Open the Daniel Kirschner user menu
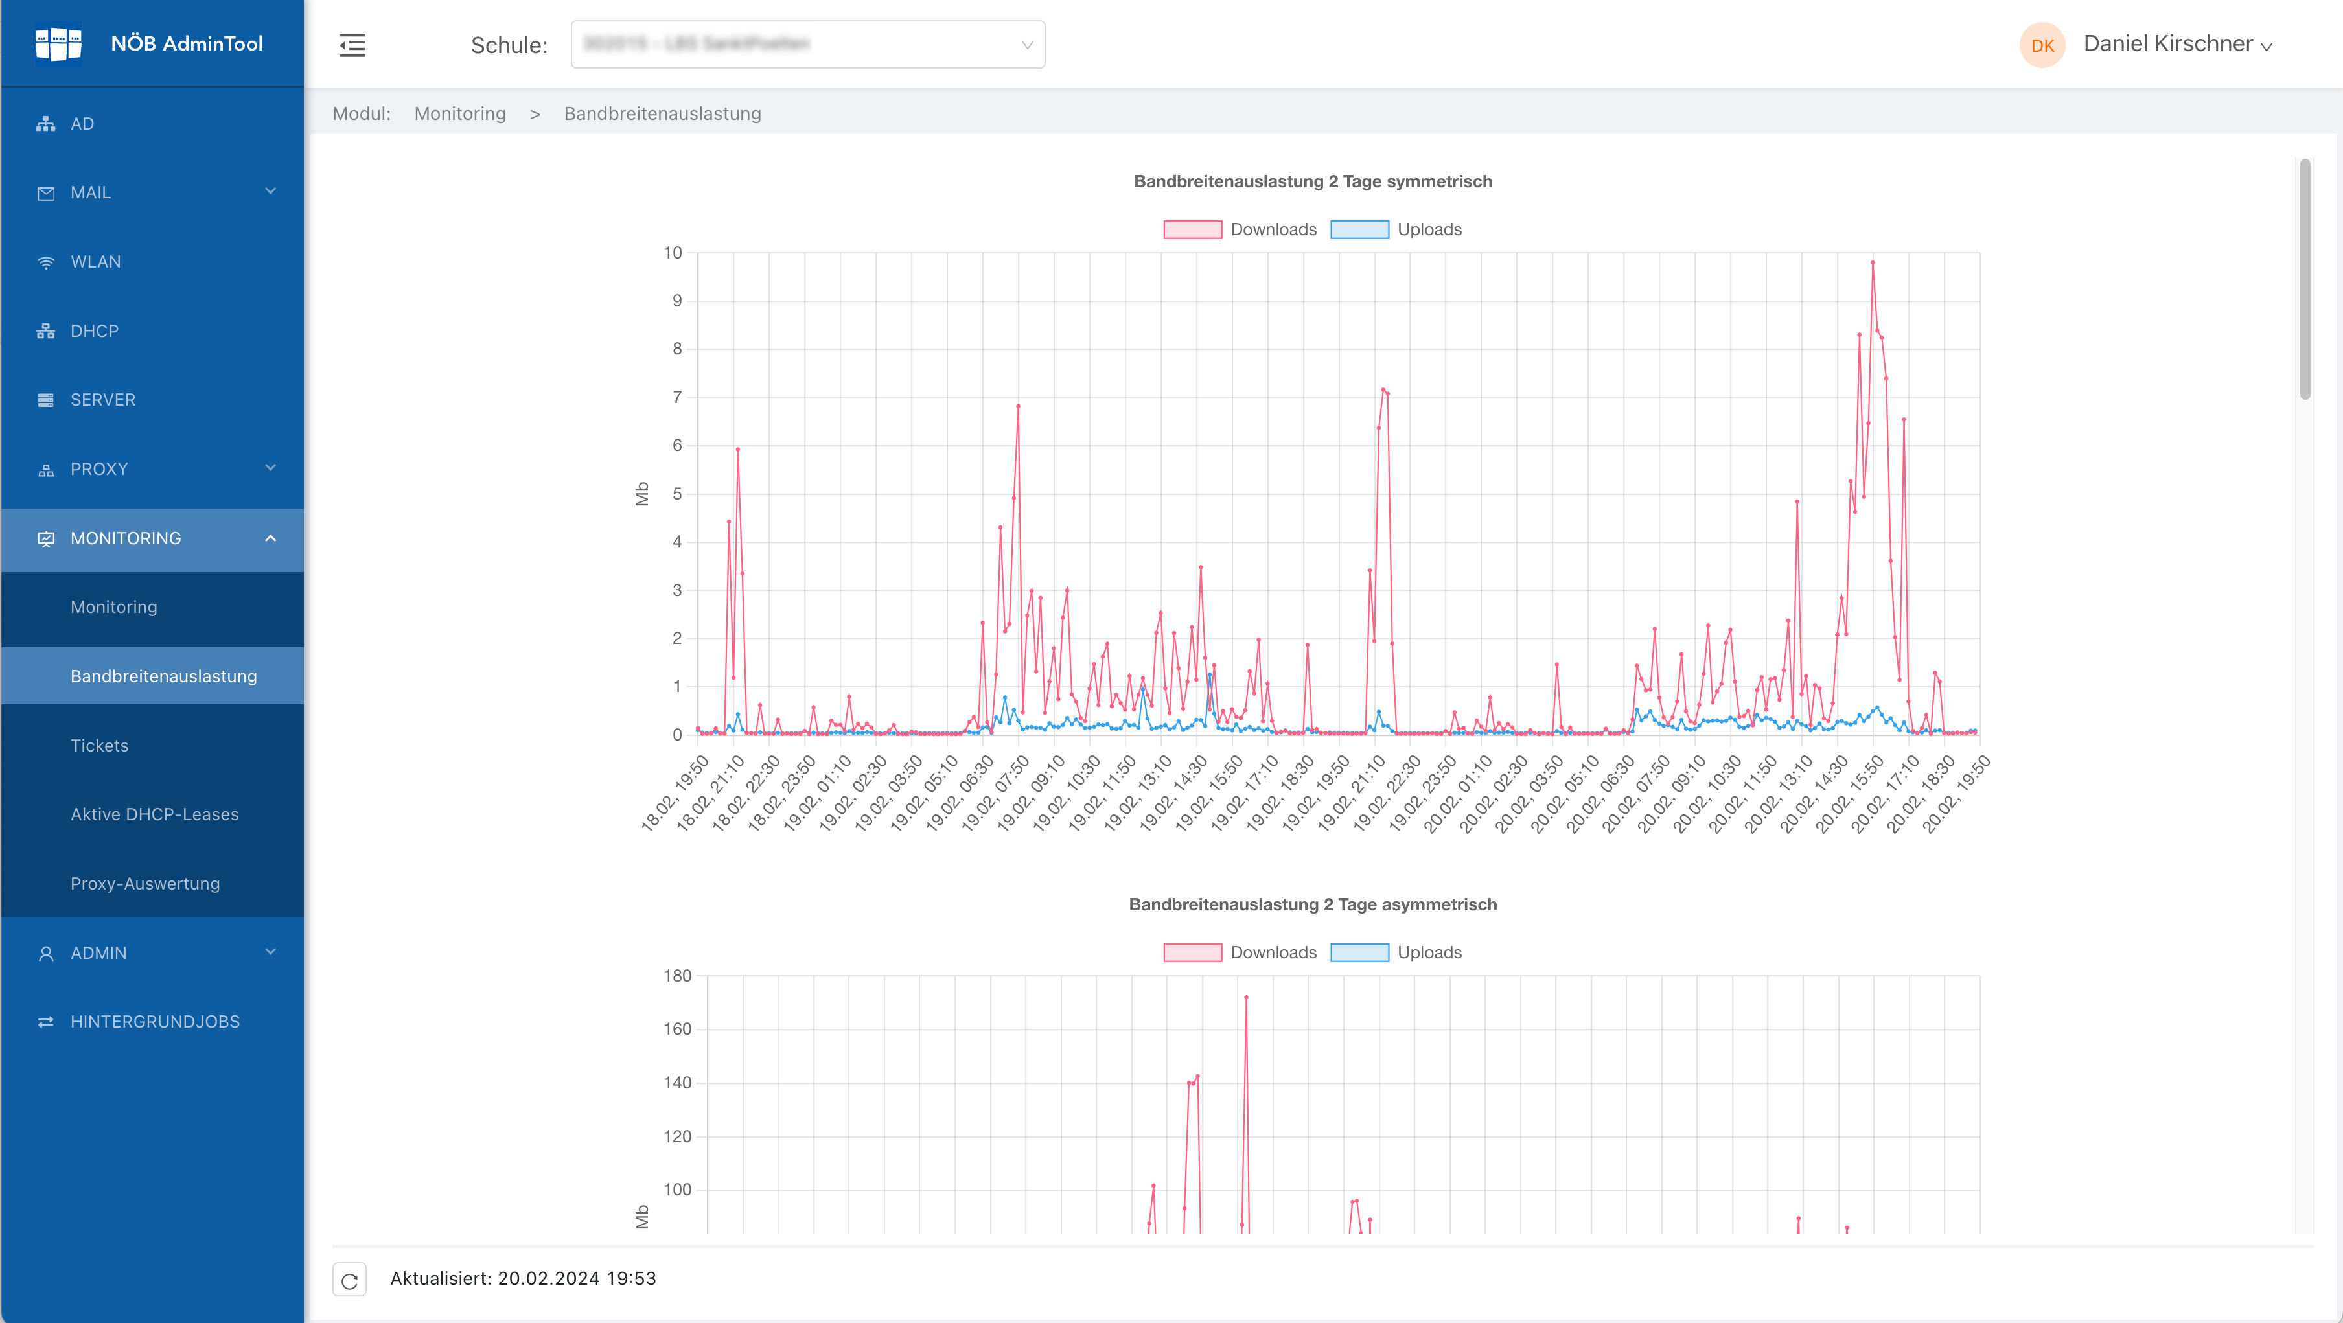 click(x=2178, y=43)
